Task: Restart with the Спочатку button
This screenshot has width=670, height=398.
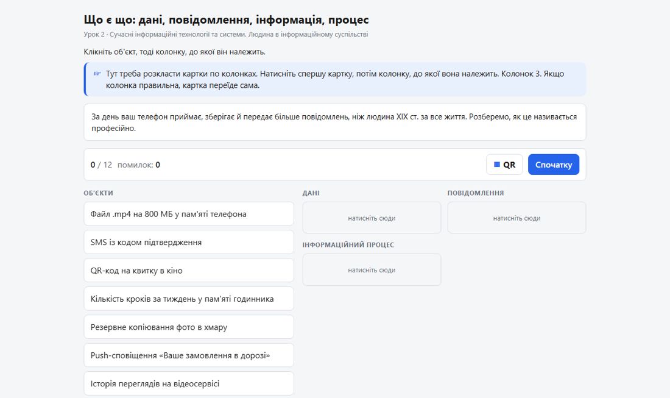Action: tap(553, 165)
